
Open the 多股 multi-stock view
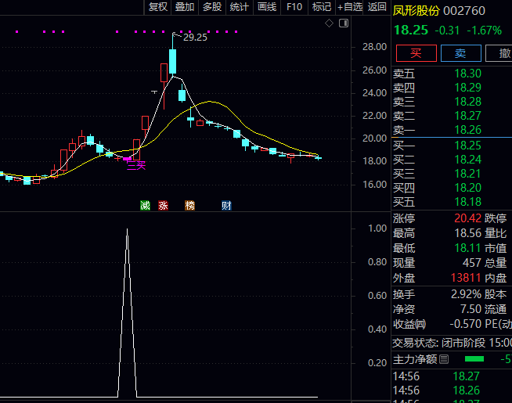point(212,7)
